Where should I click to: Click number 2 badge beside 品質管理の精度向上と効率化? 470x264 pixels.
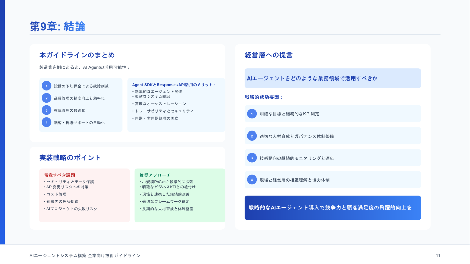47,98
